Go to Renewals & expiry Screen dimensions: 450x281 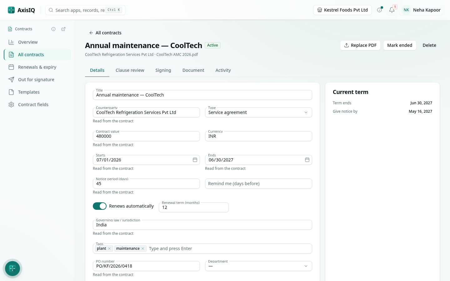[37, 67]
